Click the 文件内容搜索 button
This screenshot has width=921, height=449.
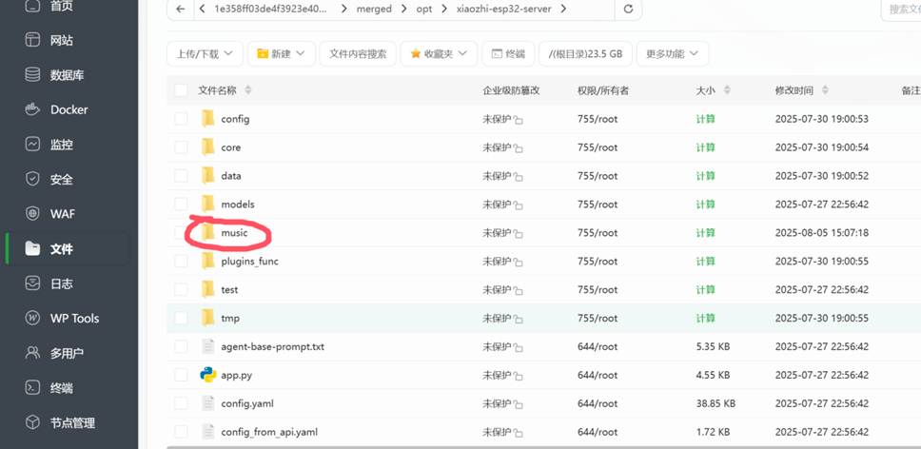pyautogui.click(x=358, y=54)
